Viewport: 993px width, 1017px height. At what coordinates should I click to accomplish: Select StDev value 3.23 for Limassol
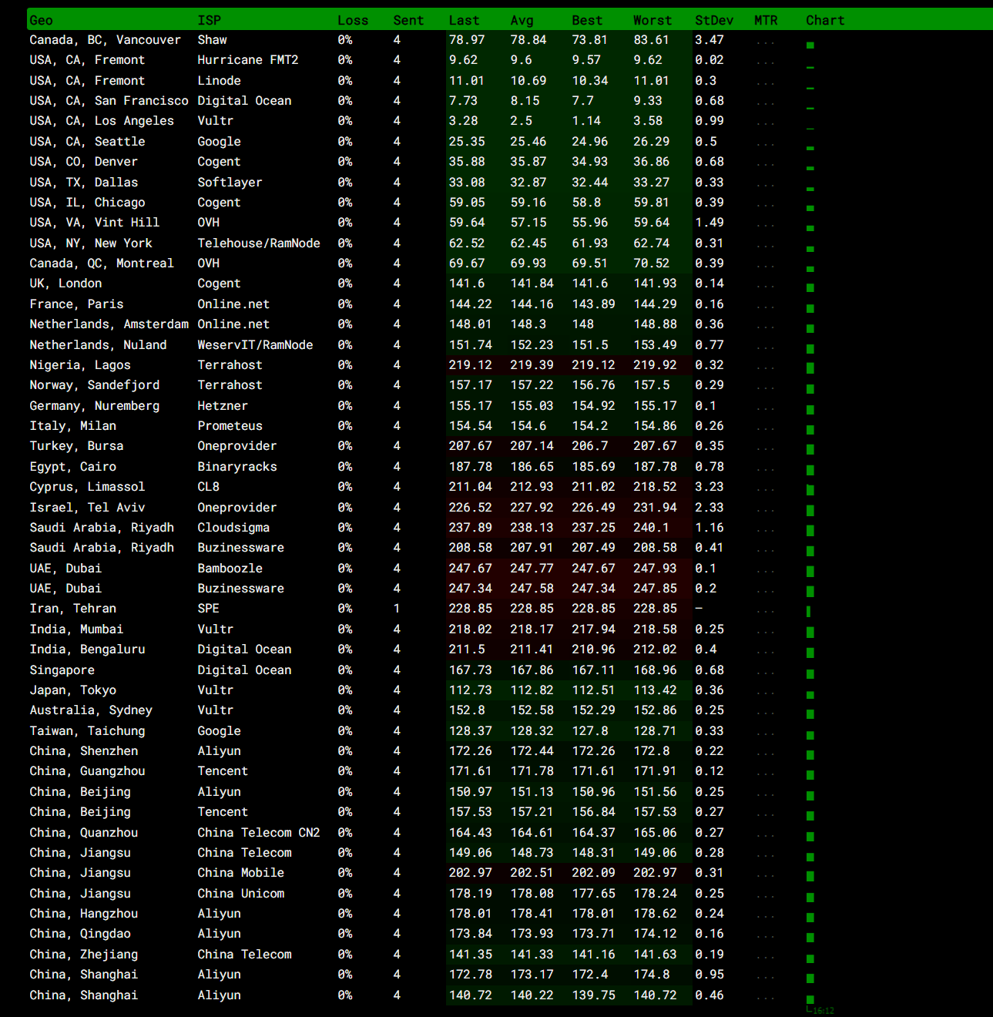point(710,487)
